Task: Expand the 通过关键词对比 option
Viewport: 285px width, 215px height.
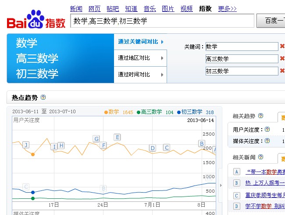Action: [140, 42]
